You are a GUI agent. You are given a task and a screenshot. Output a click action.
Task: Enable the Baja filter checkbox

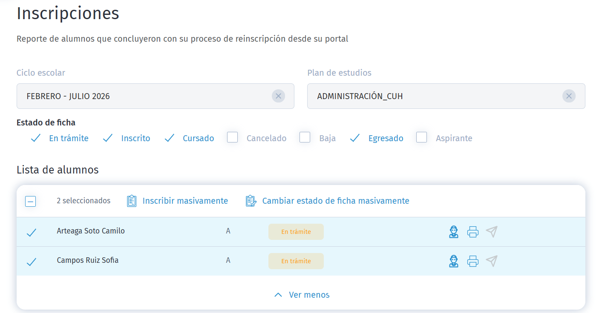click(x=305, y=137)
